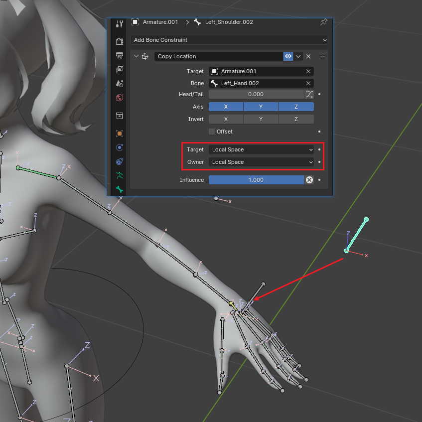Pin the properties editor context
Viewport: 422px width, 422px height.
click(324, 22)
